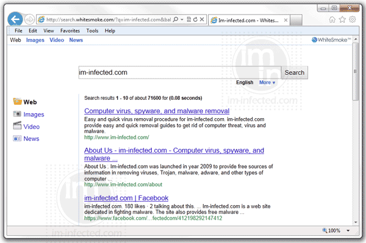Click the forward navigation arrow

(29, 19)
